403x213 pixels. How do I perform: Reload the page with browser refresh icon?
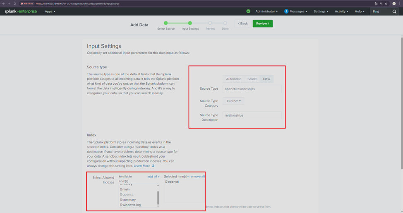[x=15, y=3]
